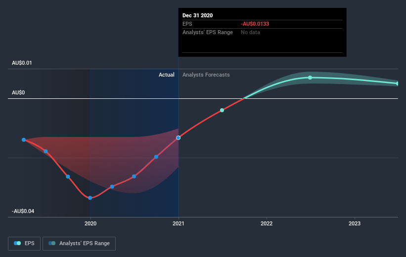The width and height of the screenshot is (406, 257).
Task: Toggle the EPS legend button
Action: pyautogui.click(x=24, y=243)
